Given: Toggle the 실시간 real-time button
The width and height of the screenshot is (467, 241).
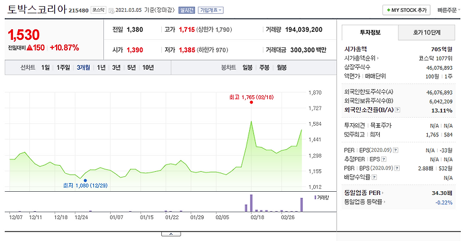Looking at the screenshot, I should pyautogui.click(x=186, y=10).
